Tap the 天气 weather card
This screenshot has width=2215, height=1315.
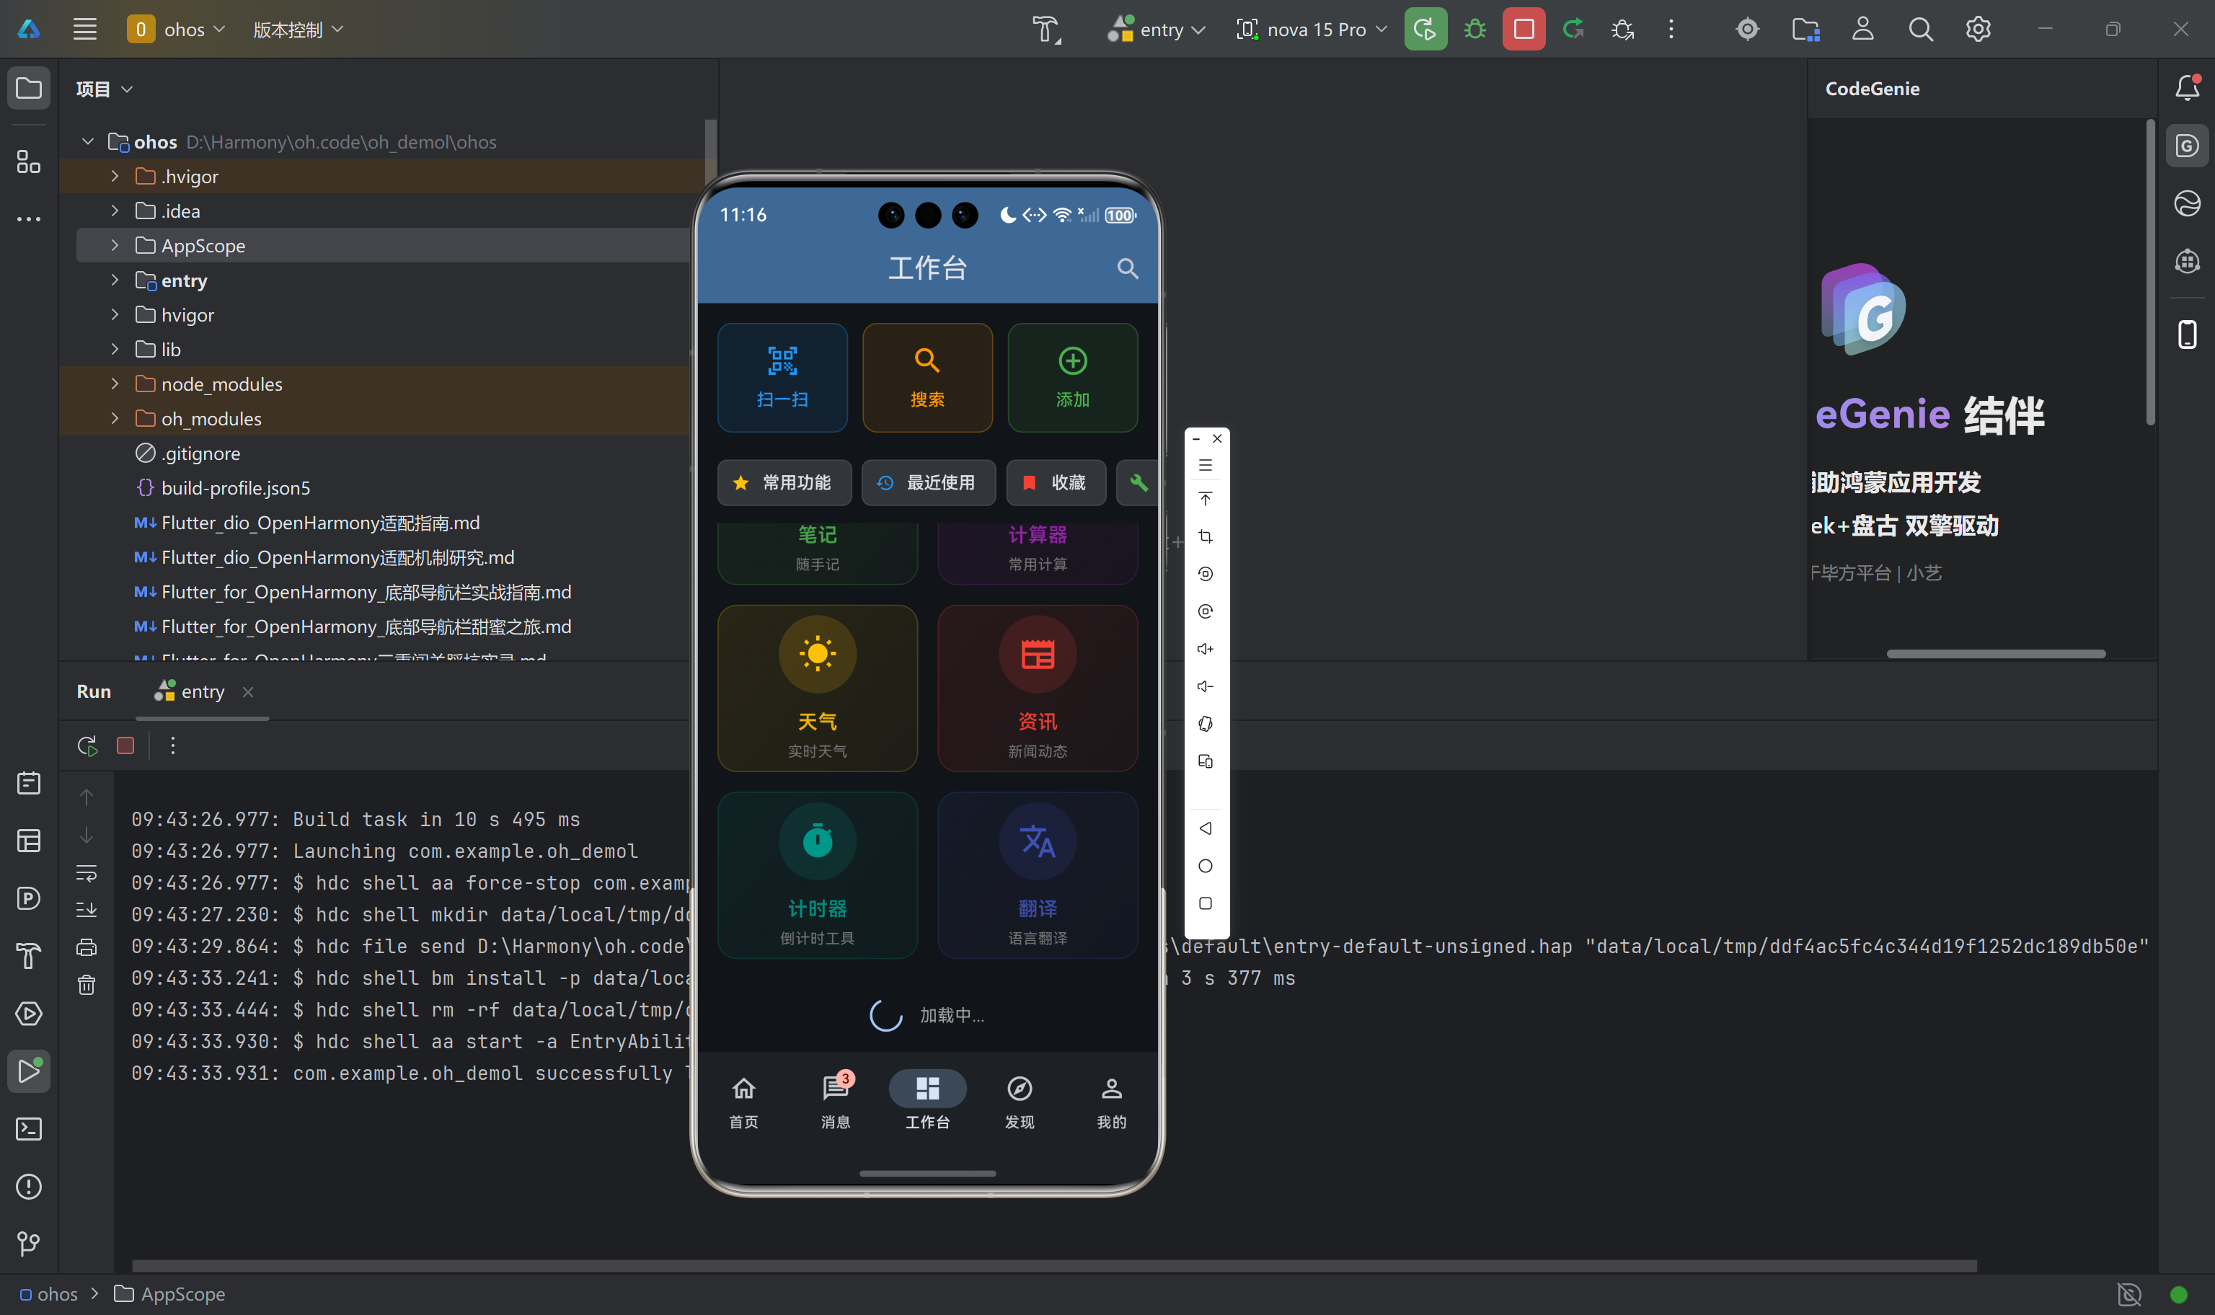point(816,688)
